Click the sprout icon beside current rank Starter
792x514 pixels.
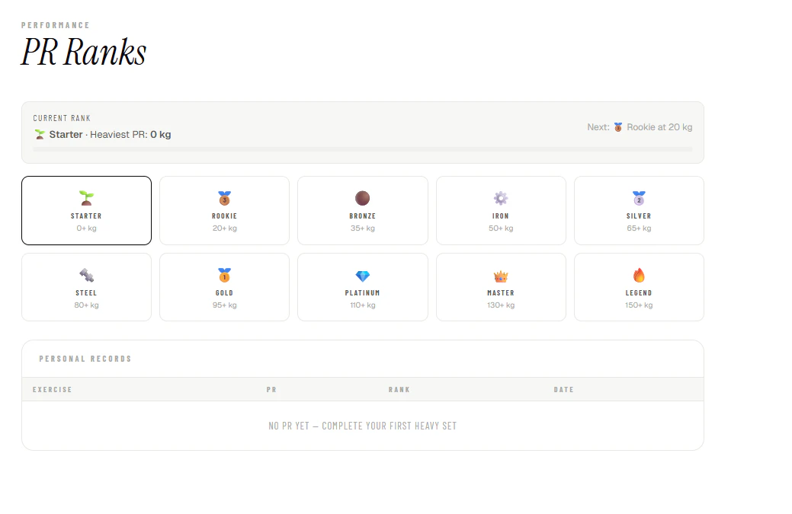(x=40, y=134)
